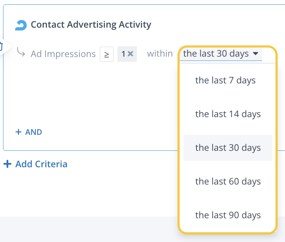Choose 'the last 14 days' from list
This screenshot has height=242, width=285.
(228, 114)
